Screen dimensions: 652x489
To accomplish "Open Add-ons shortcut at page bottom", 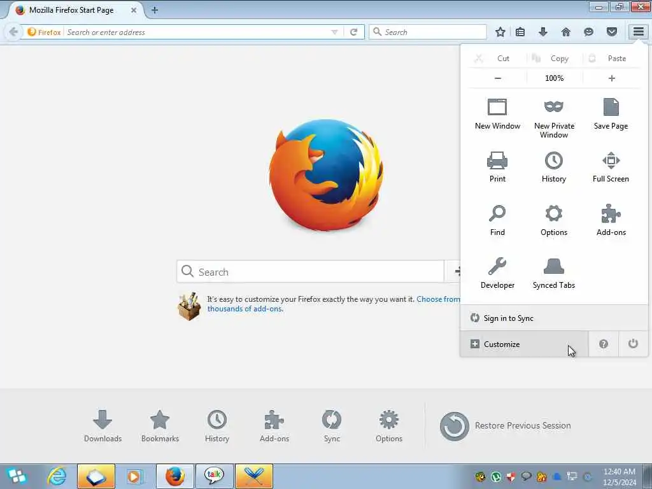I will [274, 426].
